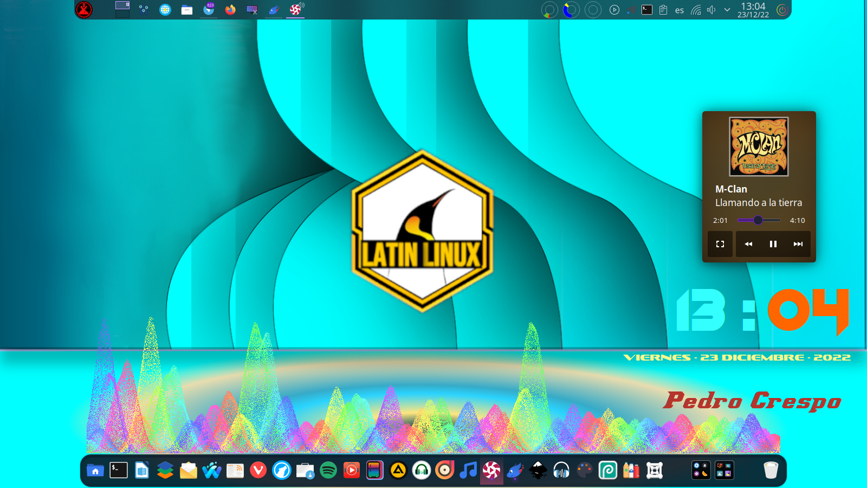
Task: Click the orange power/logout button
Action: 782,10
